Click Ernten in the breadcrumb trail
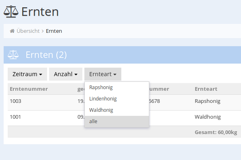Viewport: 241px width, 160px height. 54,31
